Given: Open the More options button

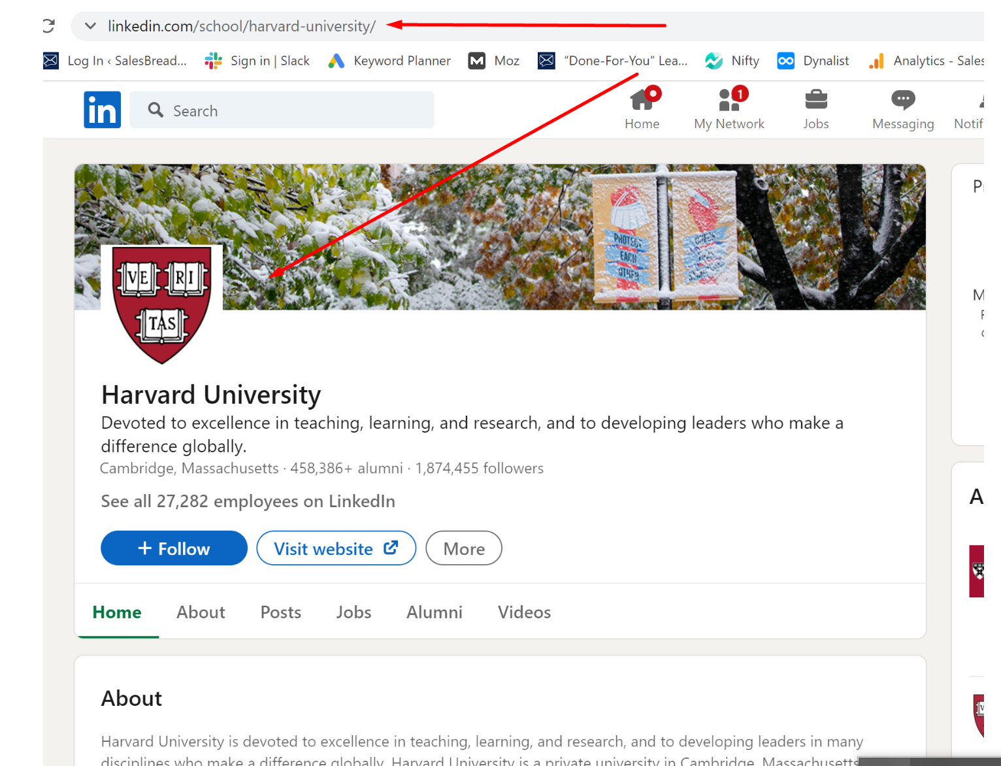Looking at the screenshot, I should point(464,548).
